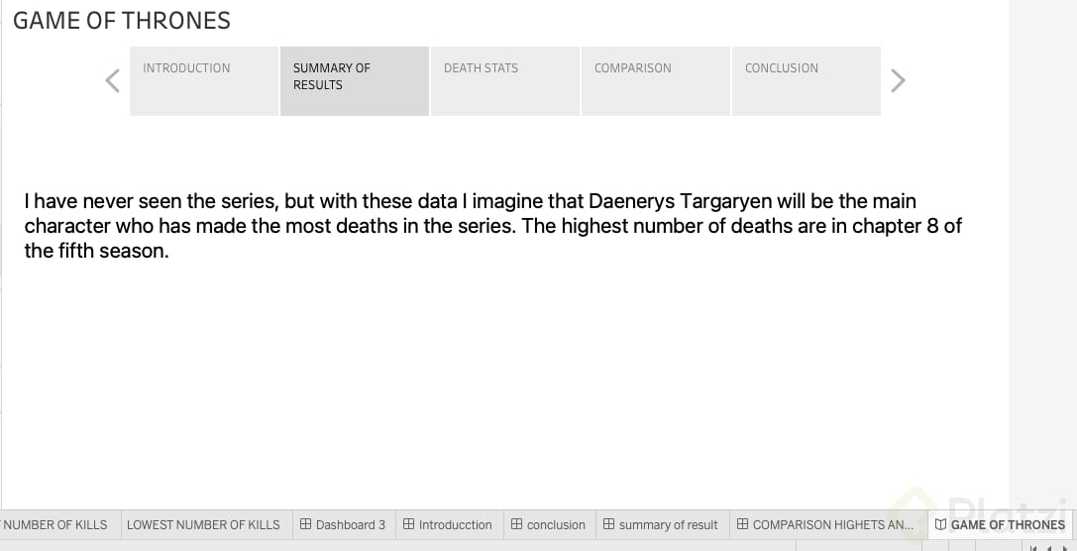Advance with the next story point arrow
The image size is (1077, 551).
(897, 81)
